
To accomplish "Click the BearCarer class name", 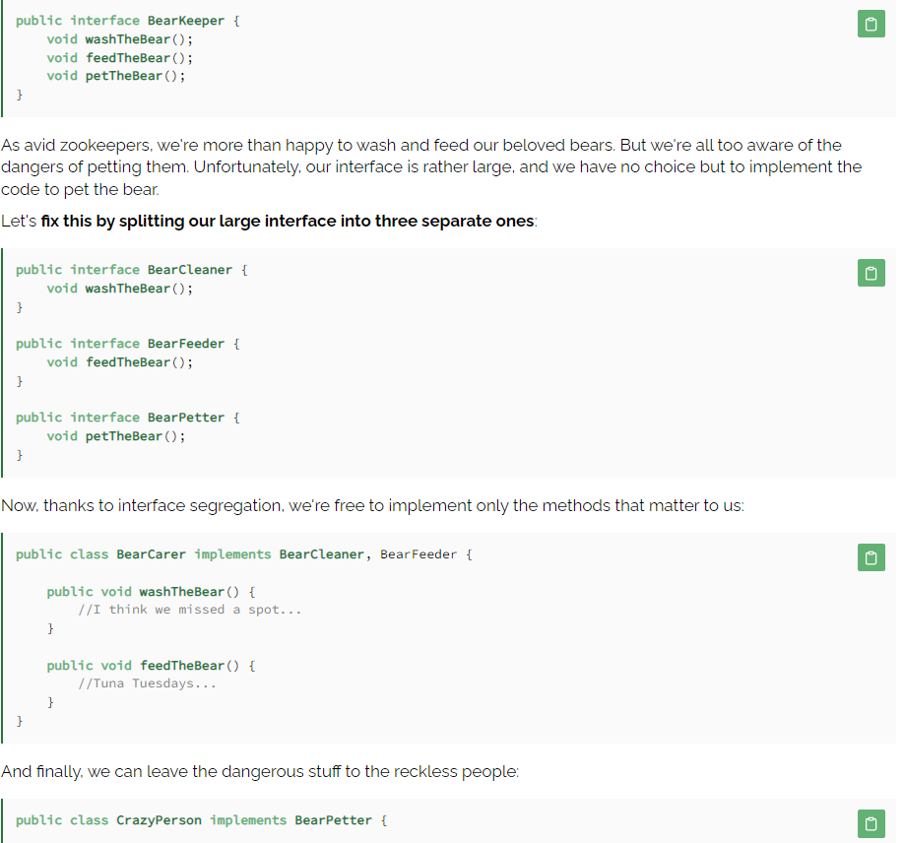I will pos(151,554).
